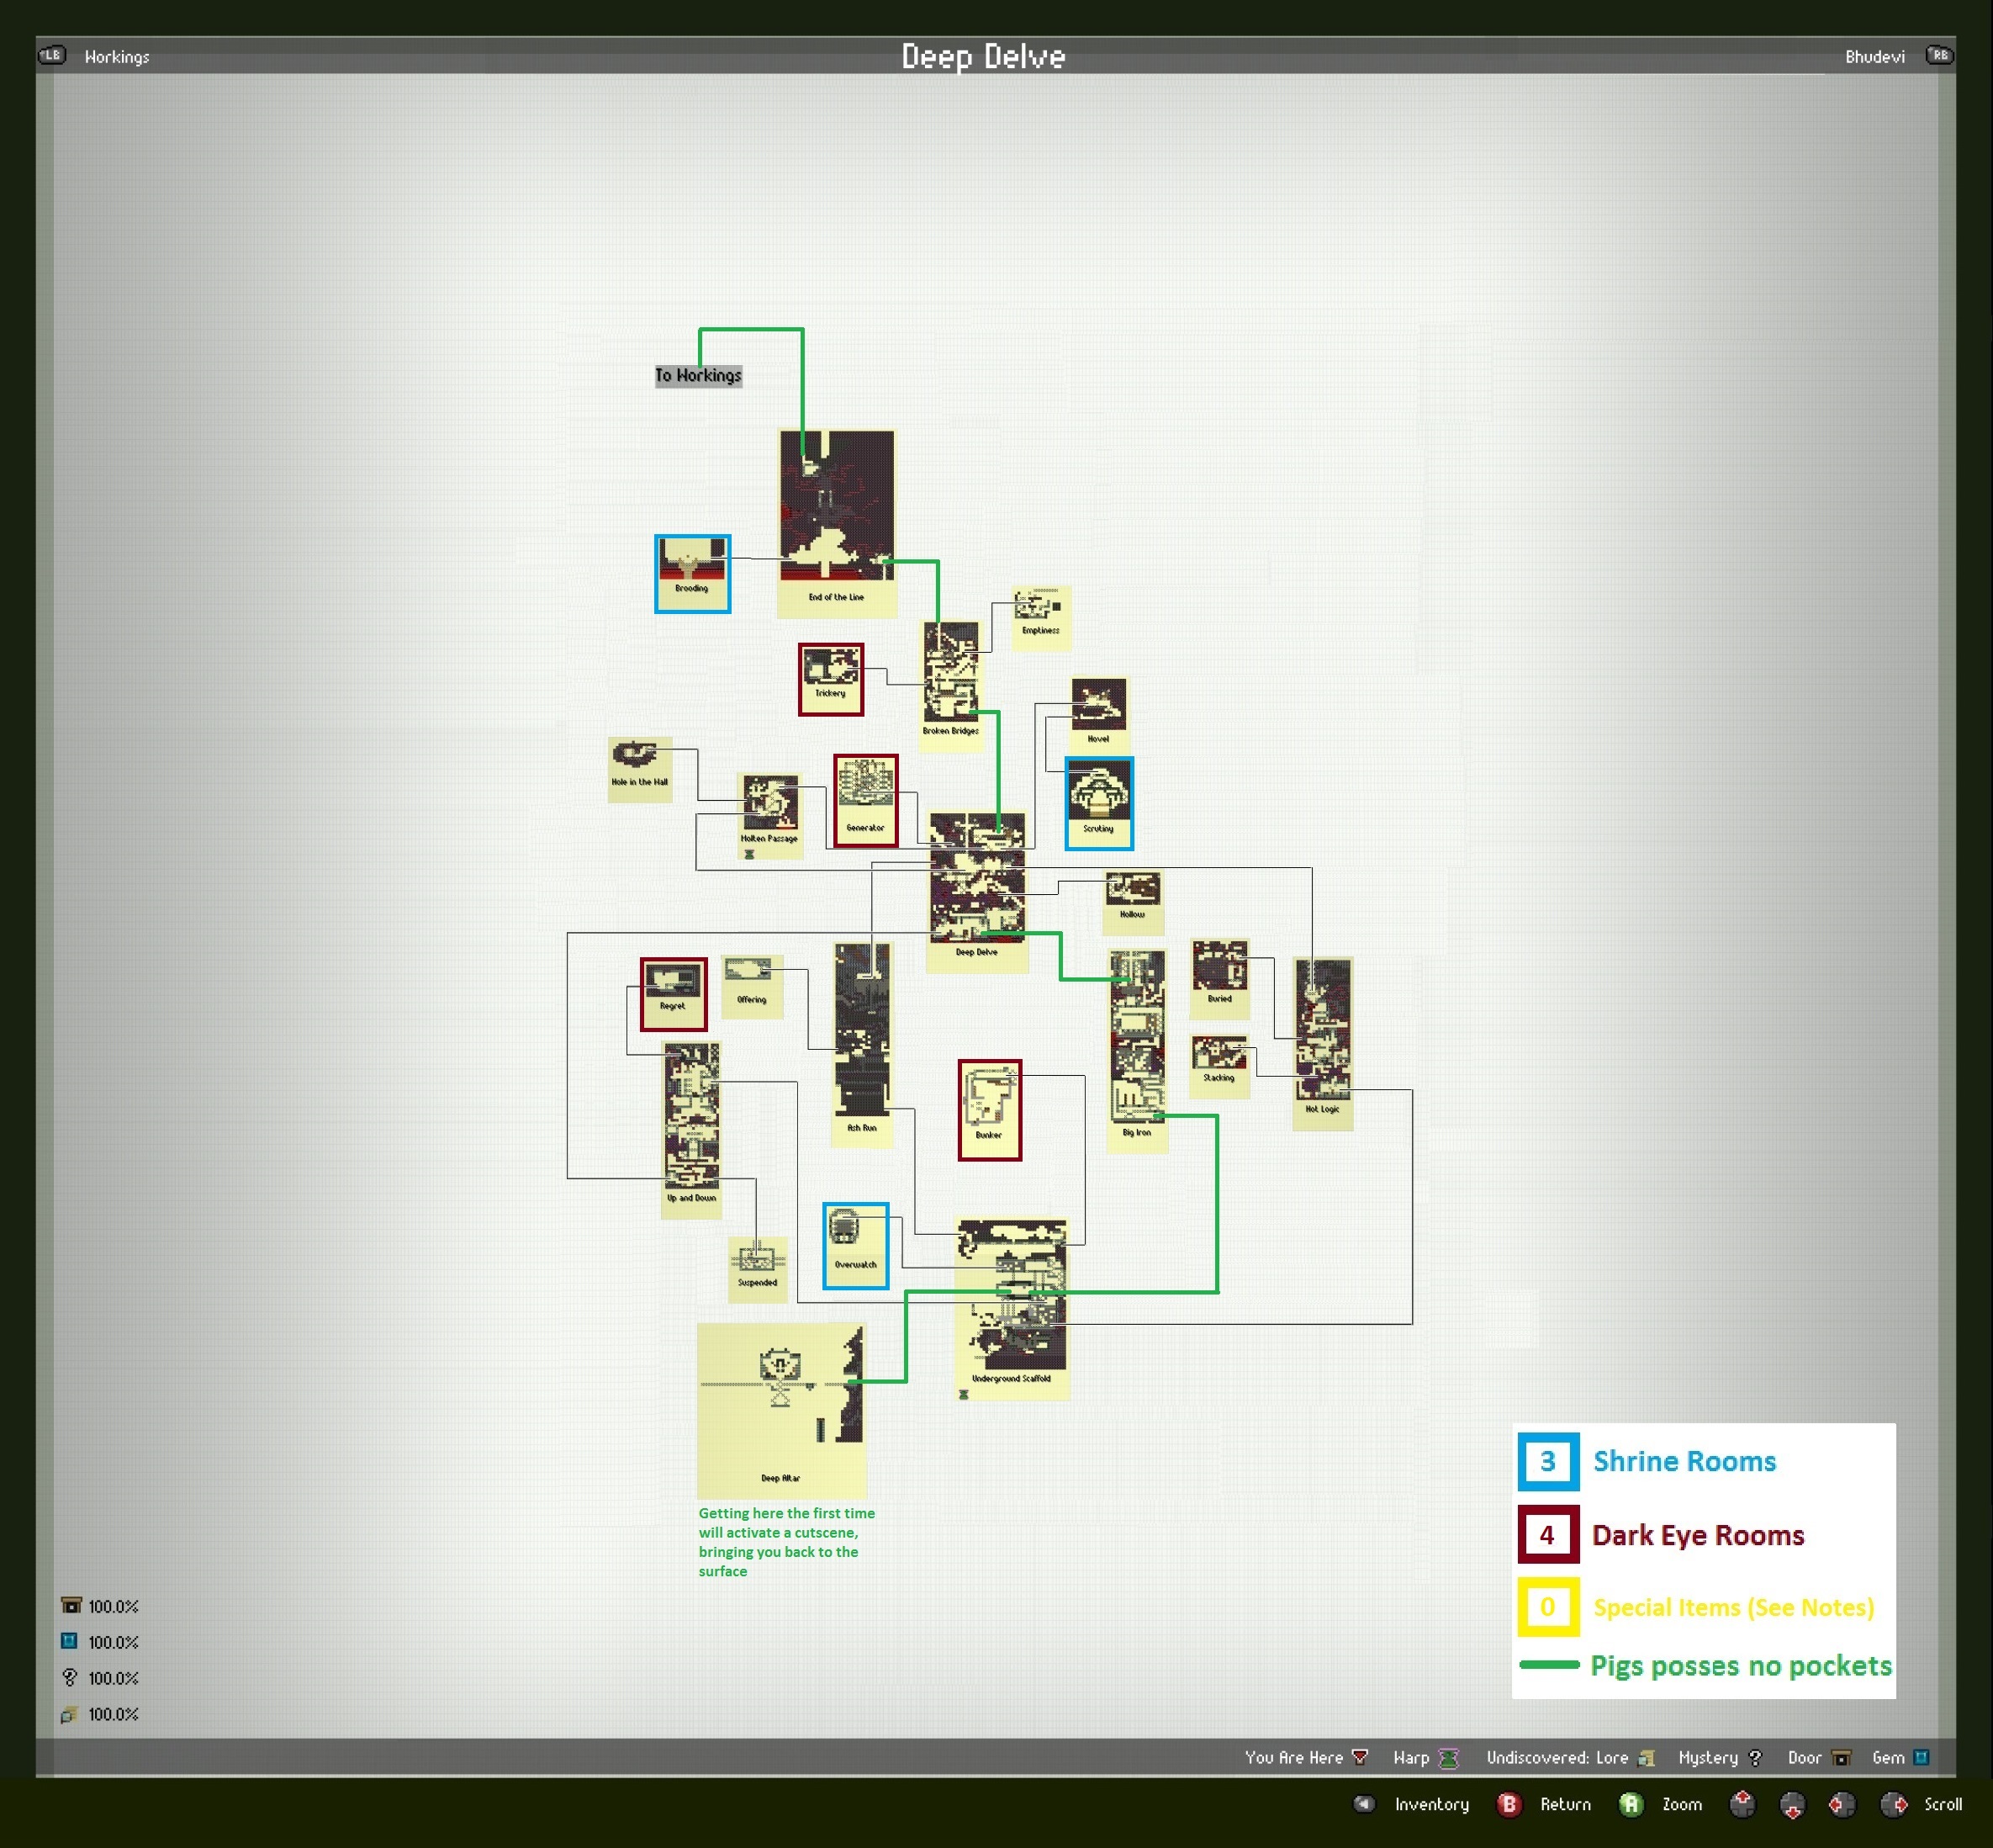Viewport: 1993px width, 1848px height.
Task: Select the Deep Altar room thumbnail
Action: (x=781, y=1410)
